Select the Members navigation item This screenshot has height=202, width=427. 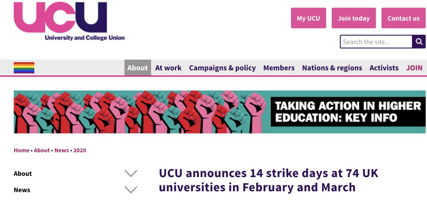coord(279,68)
